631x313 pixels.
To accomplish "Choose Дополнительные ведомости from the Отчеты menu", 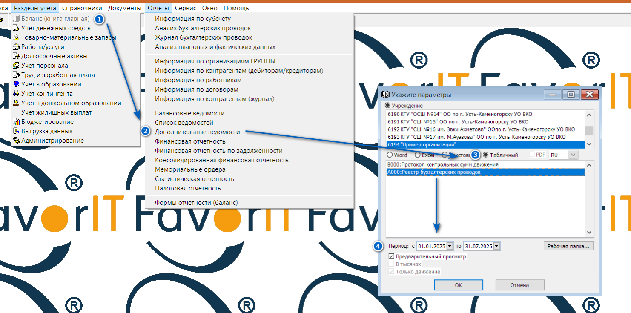I will click(197, 132).
